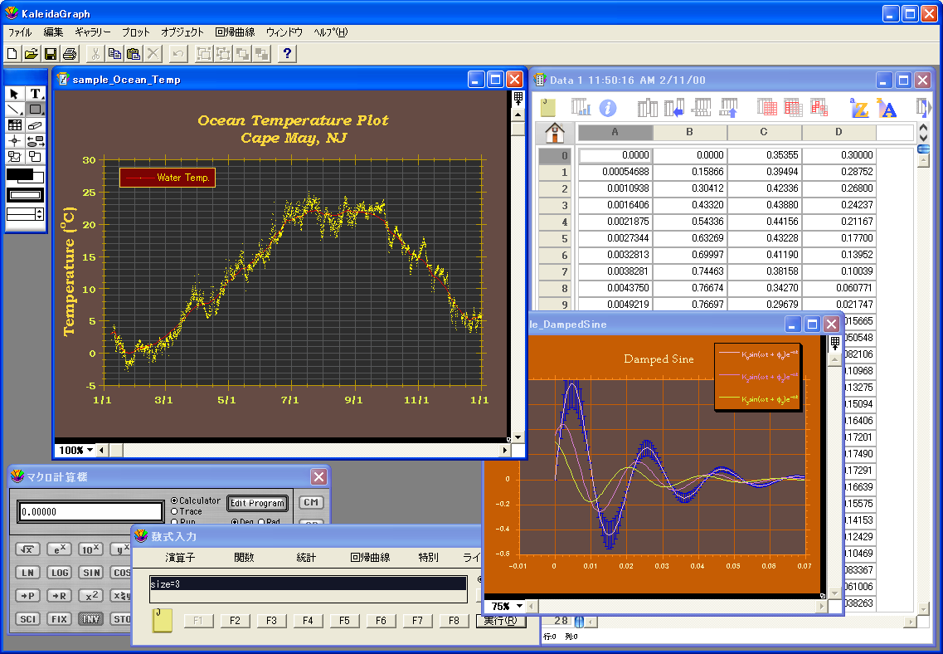943x654 pixels.
Task: Click the pen pattern swatch in toolbox
Action: 25,194
